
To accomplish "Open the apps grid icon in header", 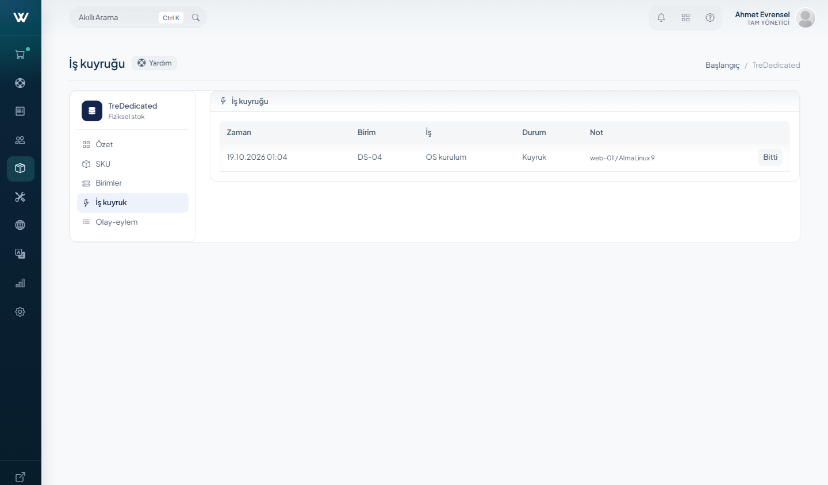I will 685,18.
